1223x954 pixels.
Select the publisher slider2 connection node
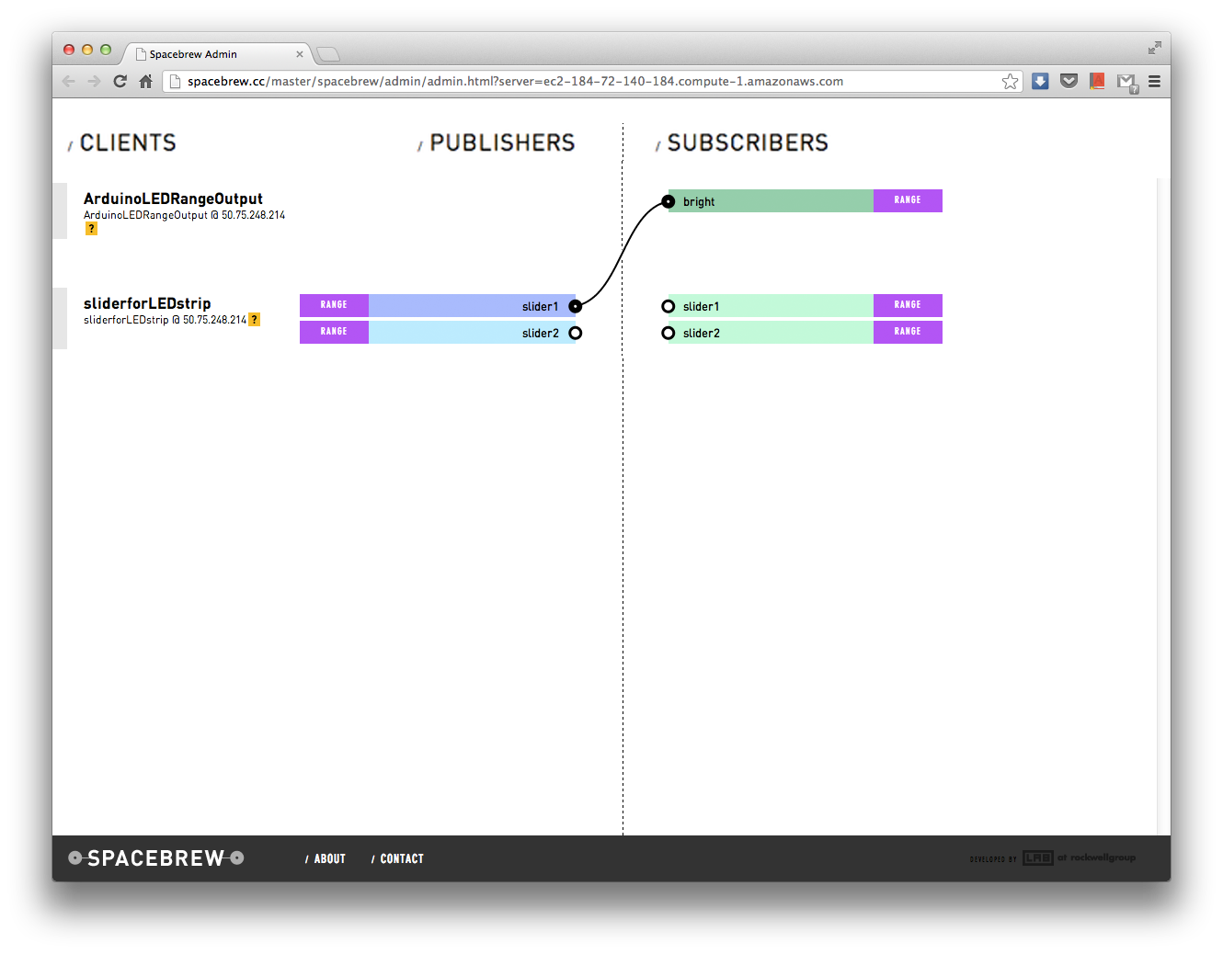[575, 333]
